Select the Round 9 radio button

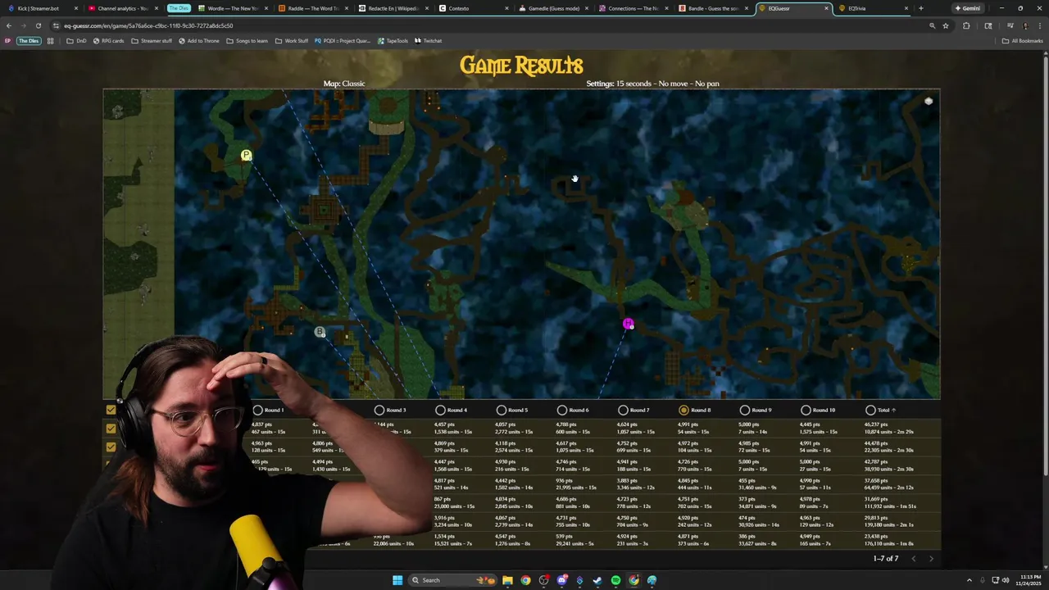(744, 410)
